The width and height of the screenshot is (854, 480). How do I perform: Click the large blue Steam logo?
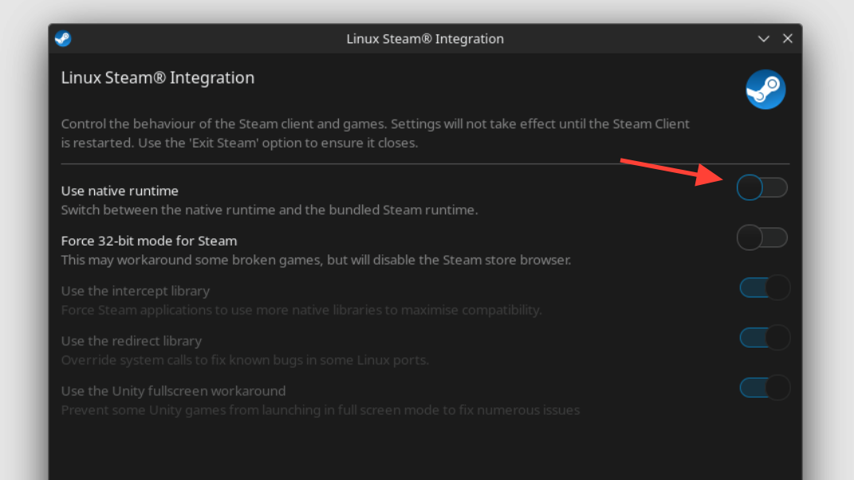pos(765,90)
